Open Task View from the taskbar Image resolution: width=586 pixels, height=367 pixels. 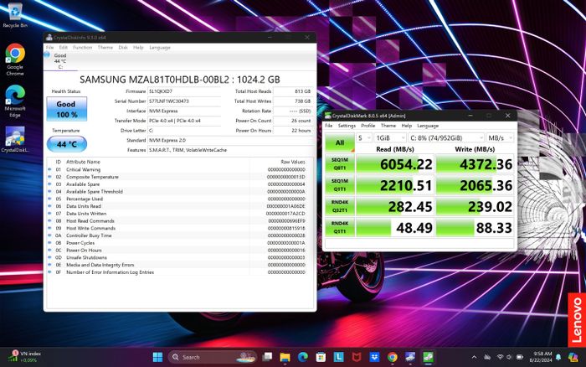pyautogui.click(x=267, y=357)
